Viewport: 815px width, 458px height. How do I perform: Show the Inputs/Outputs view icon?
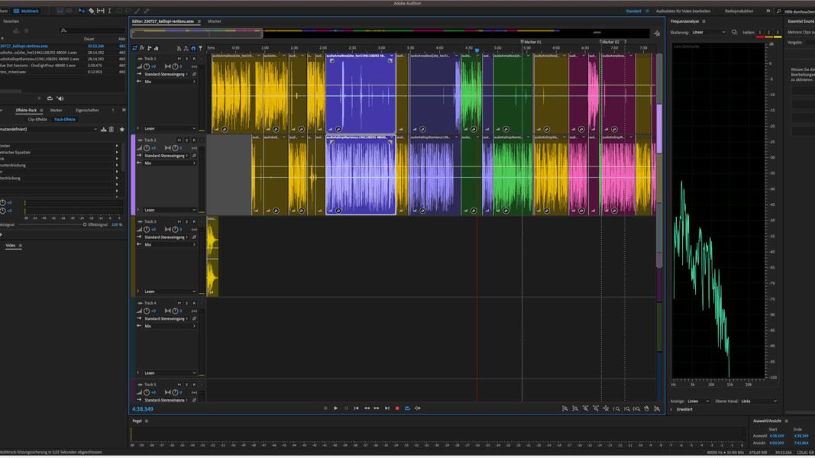point(135,48)
